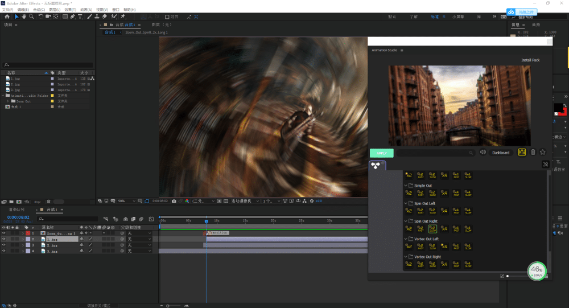Image resolution: width=569 pixels, height=308 pixels.
Task: Expand layer 2 1.jpg properties arrow
Action: (x=23, y=239)
